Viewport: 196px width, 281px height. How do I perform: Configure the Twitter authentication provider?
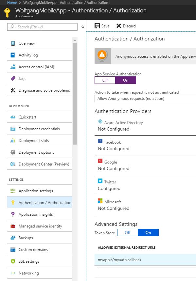pyautogui.click(x=141, y=185)
